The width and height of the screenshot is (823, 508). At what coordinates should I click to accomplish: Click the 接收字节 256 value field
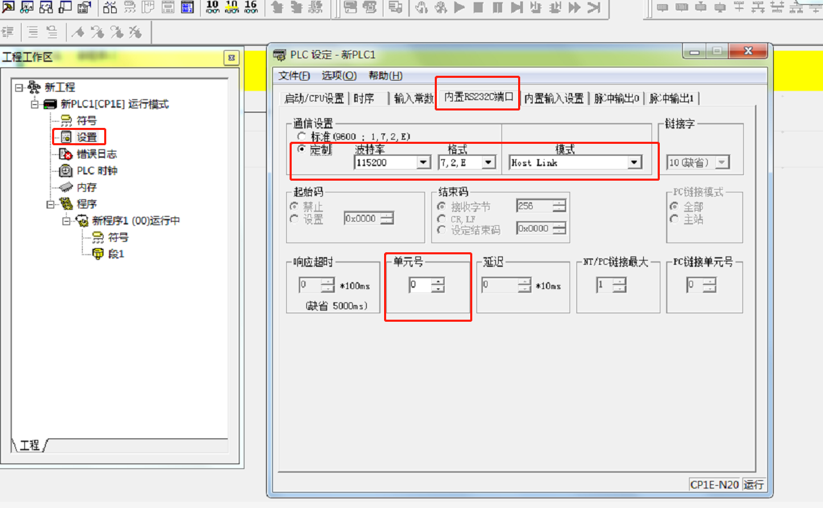point(534,206)
